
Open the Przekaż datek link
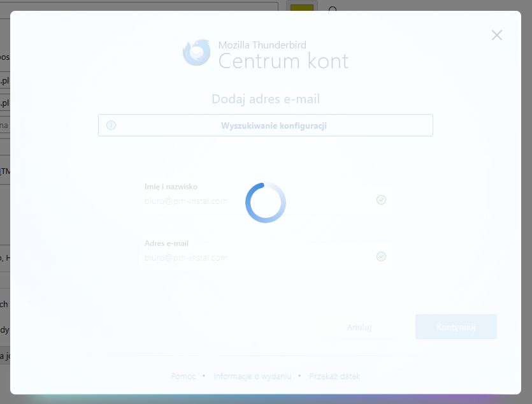[334, 376]
